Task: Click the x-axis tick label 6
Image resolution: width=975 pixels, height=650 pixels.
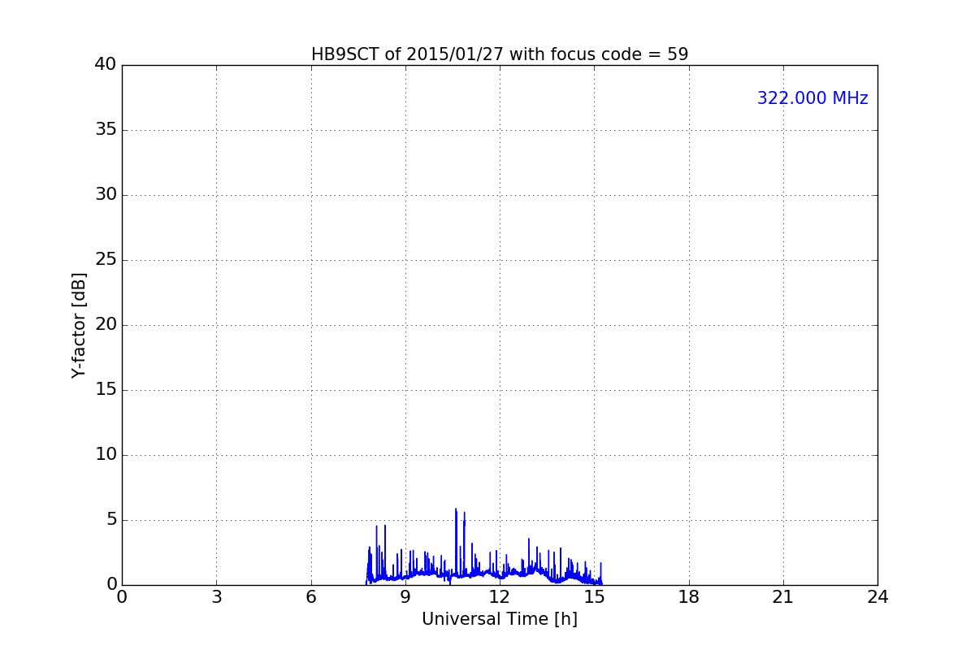Action: tap(311, 597)
